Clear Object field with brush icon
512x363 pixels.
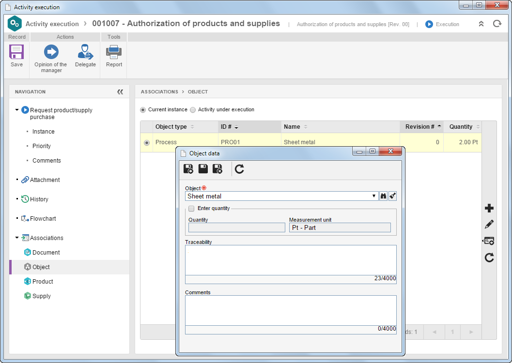pos(392,196)
